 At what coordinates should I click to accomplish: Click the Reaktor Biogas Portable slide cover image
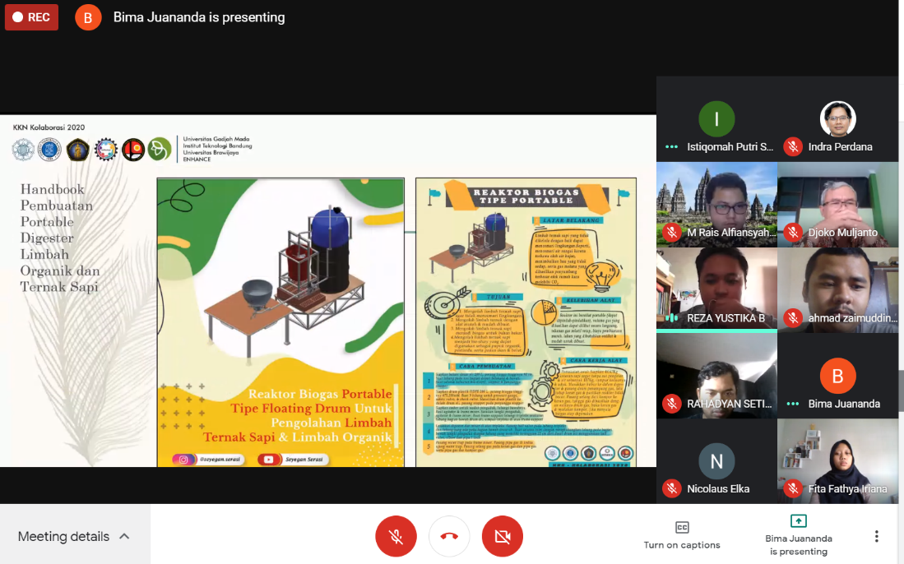click(x=280, y=322)
